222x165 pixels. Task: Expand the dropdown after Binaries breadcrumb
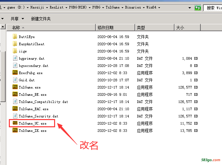click(x=144, y=8)
